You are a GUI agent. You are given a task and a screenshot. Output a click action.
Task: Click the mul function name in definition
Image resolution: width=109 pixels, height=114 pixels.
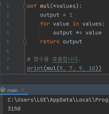(x=45, y=6)
